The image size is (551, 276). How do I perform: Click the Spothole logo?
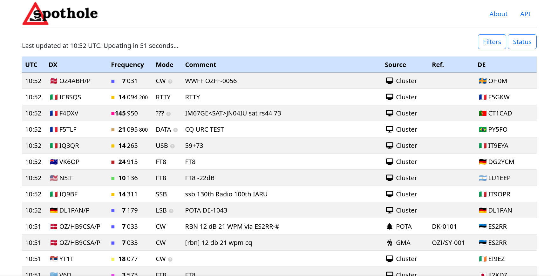[x=60, y=14]
